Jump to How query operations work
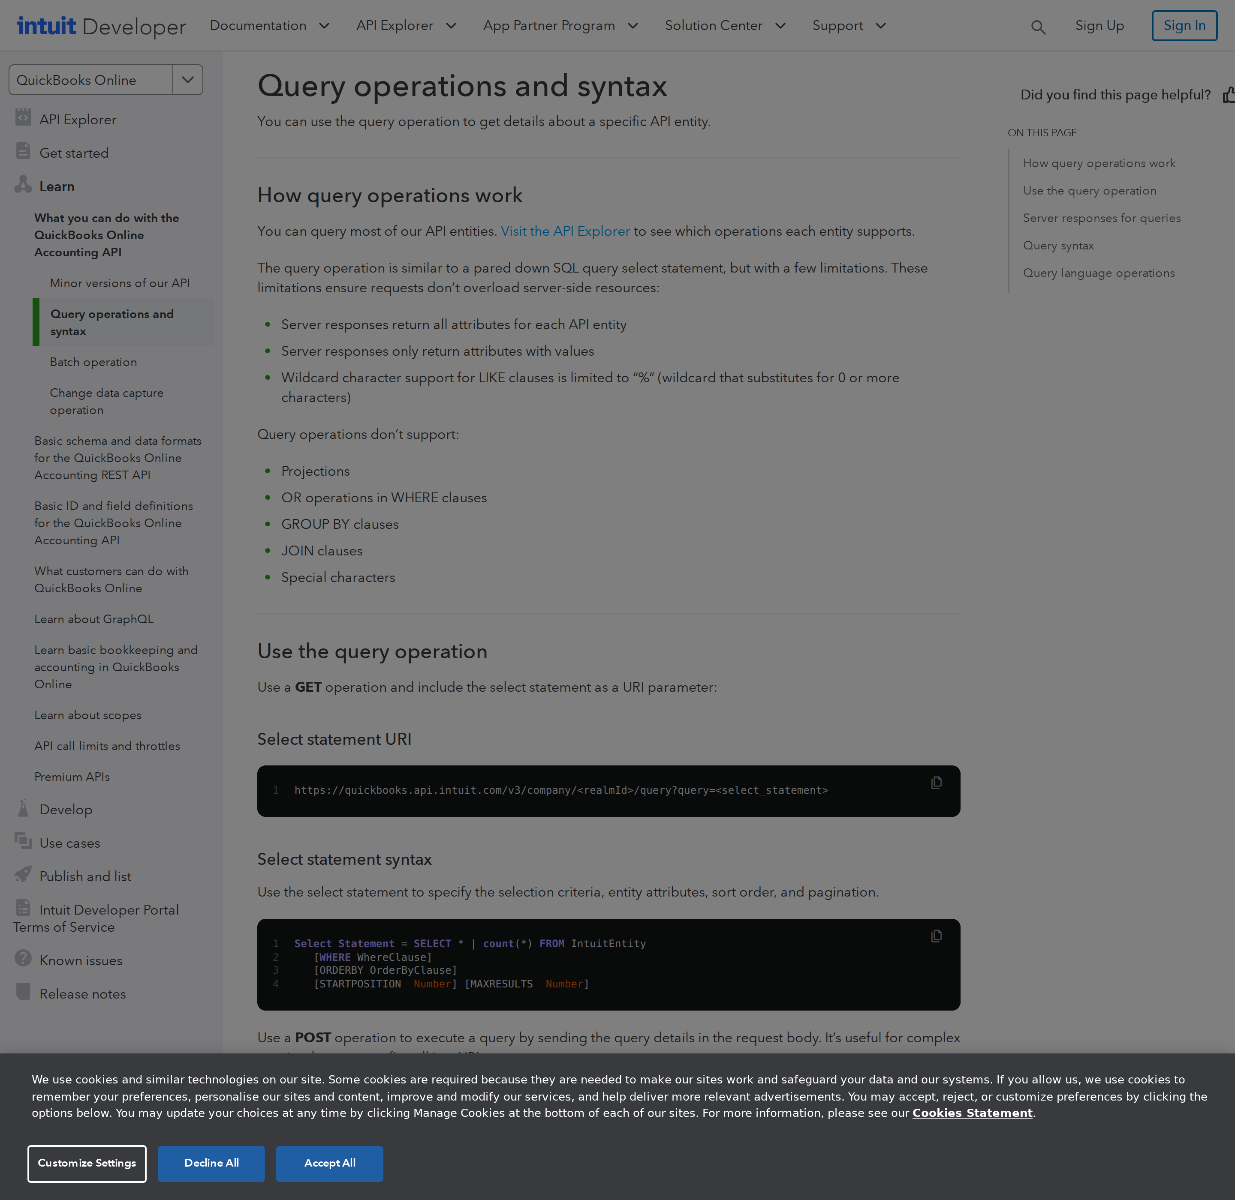Image resolution: width=1235 pixels, height=1200 pixels. point(1099,163)
